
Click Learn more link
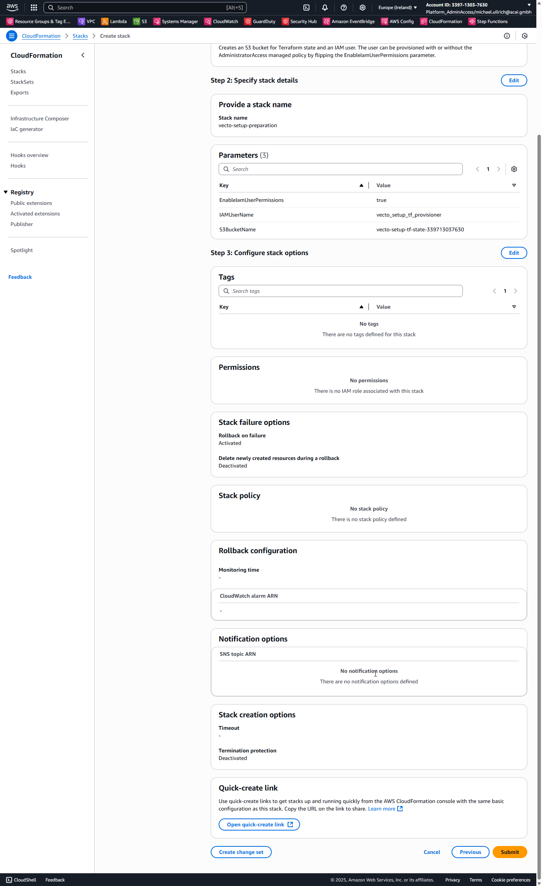[x=385, y=809]
